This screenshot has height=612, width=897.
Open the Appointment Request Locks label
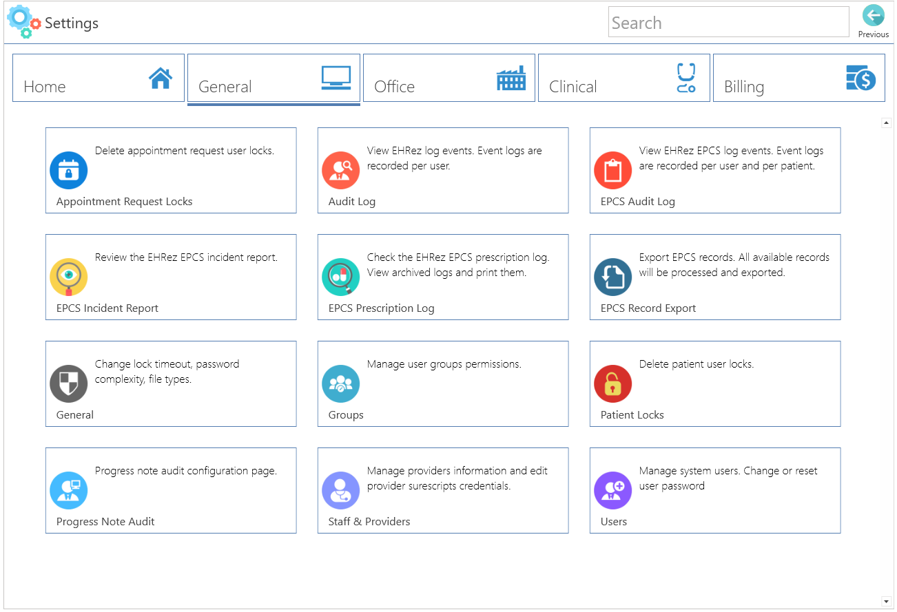(125, 202)
